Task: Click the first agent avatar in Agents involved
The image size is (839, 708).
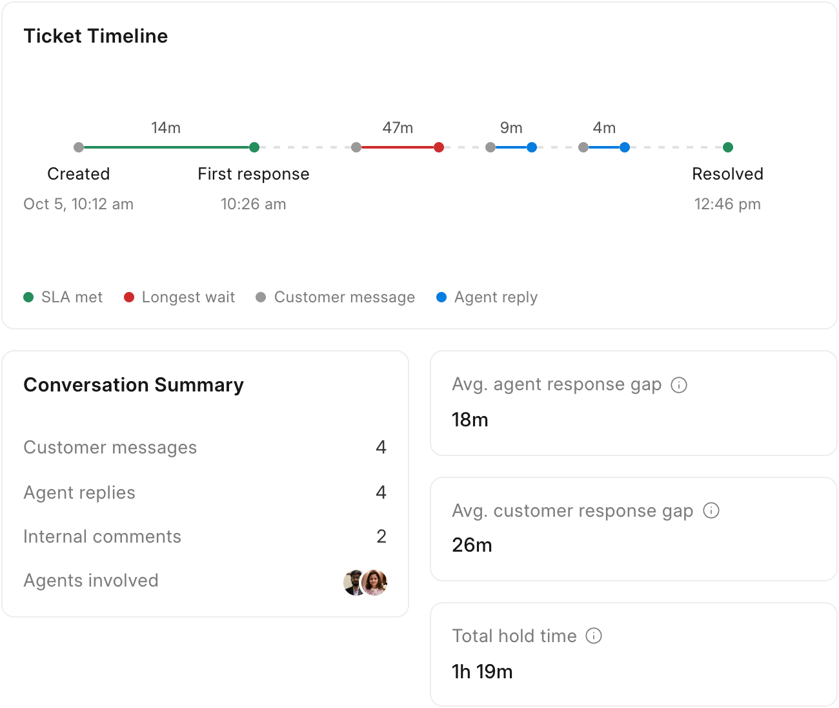Action: [354, 583]
